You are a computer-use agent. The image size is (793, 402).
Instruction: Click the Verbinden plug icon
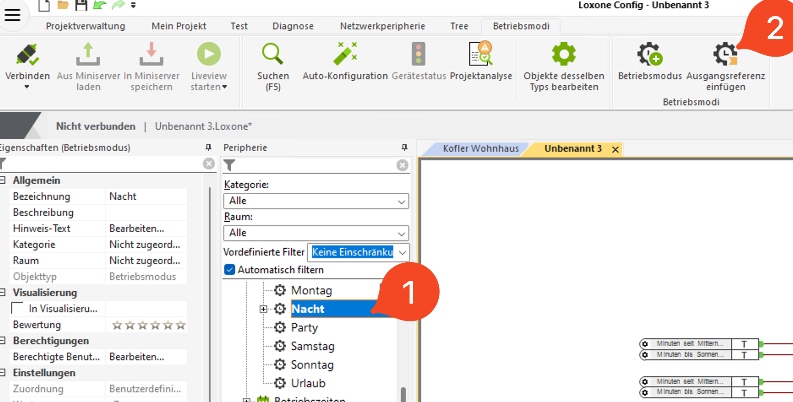pos(27,54)
